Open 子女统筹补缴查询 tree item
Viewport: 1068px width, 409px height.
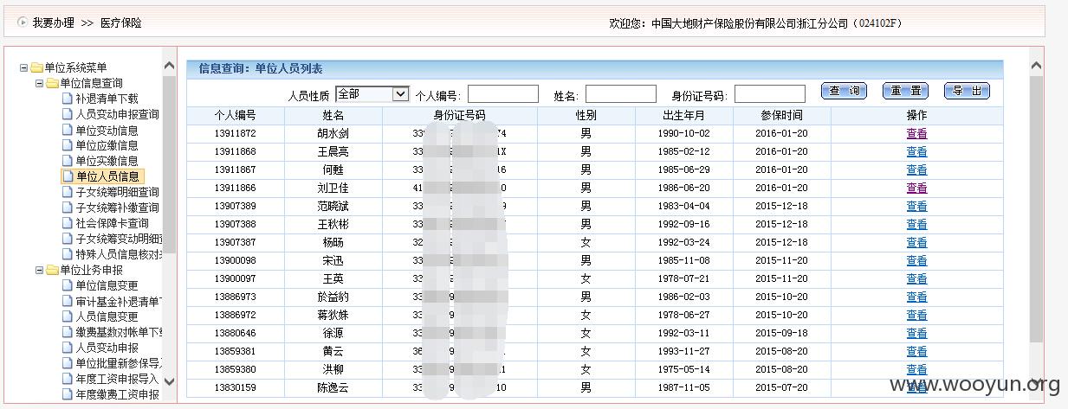tap(117, 208)
